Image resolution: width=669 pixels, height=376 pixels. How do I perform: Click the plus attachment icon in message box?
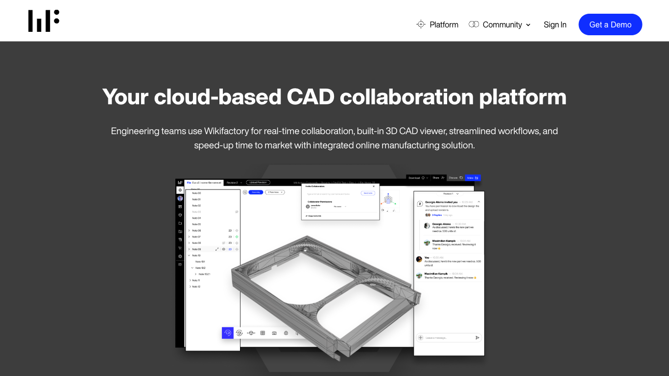(421, 337)
